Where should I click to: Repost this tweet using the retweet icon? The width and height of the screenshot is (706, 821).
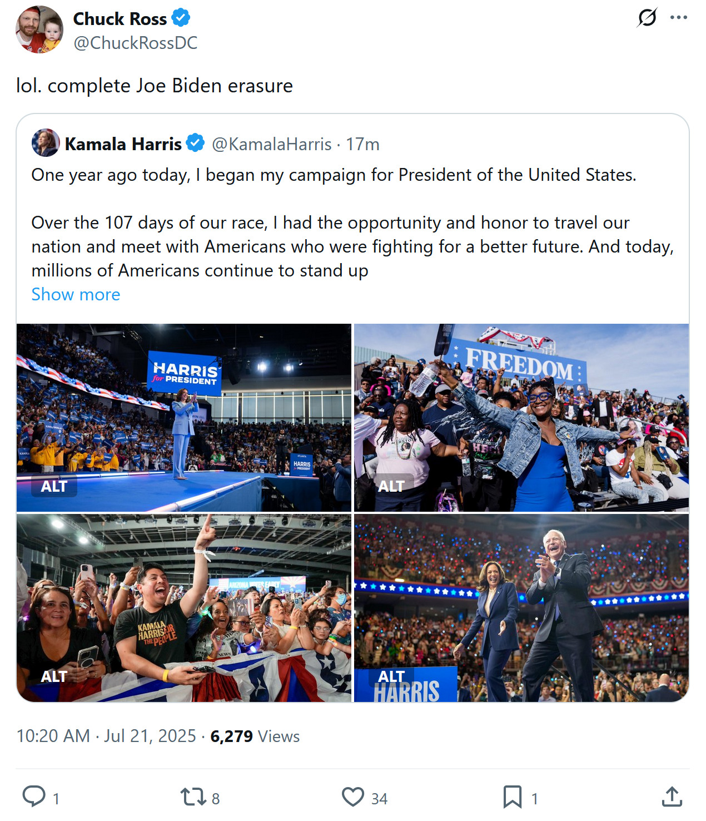[193, 797]
